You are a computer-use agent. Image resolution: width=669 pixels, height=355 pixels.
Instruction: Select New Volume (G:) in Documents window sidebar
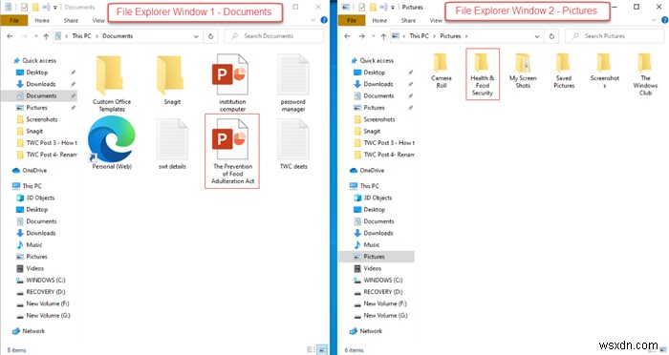tap(43, 316)
